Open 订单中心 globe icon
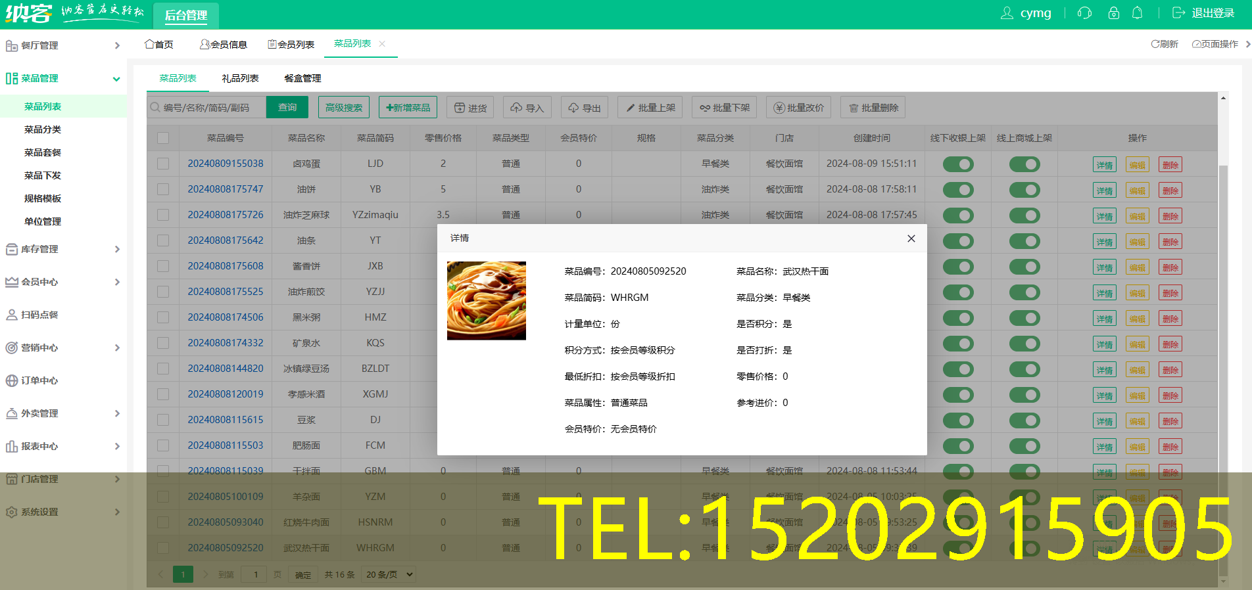The image size is (1252, 590). [11, 380]
